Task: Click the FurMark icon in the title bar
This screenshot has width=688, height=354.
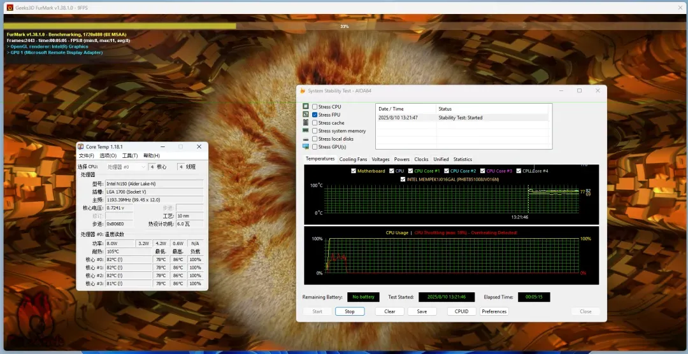Action: 10,8
